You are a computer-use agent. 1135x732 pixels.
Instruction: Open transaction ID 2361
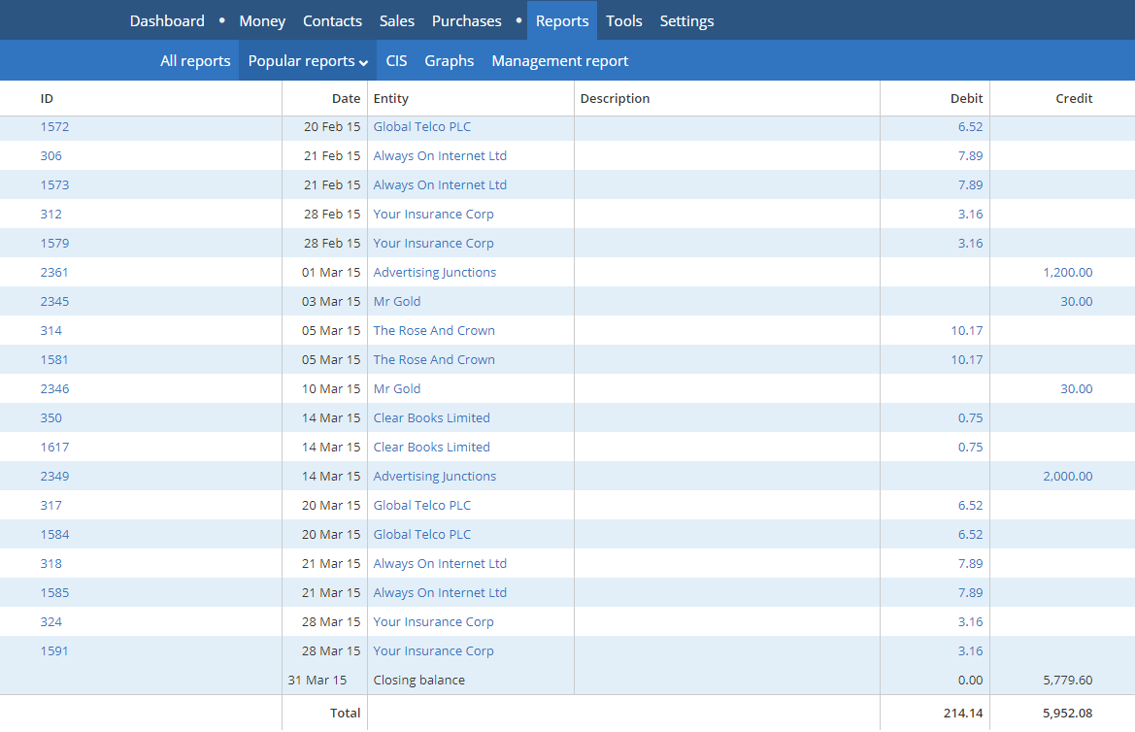click(54, 272)
